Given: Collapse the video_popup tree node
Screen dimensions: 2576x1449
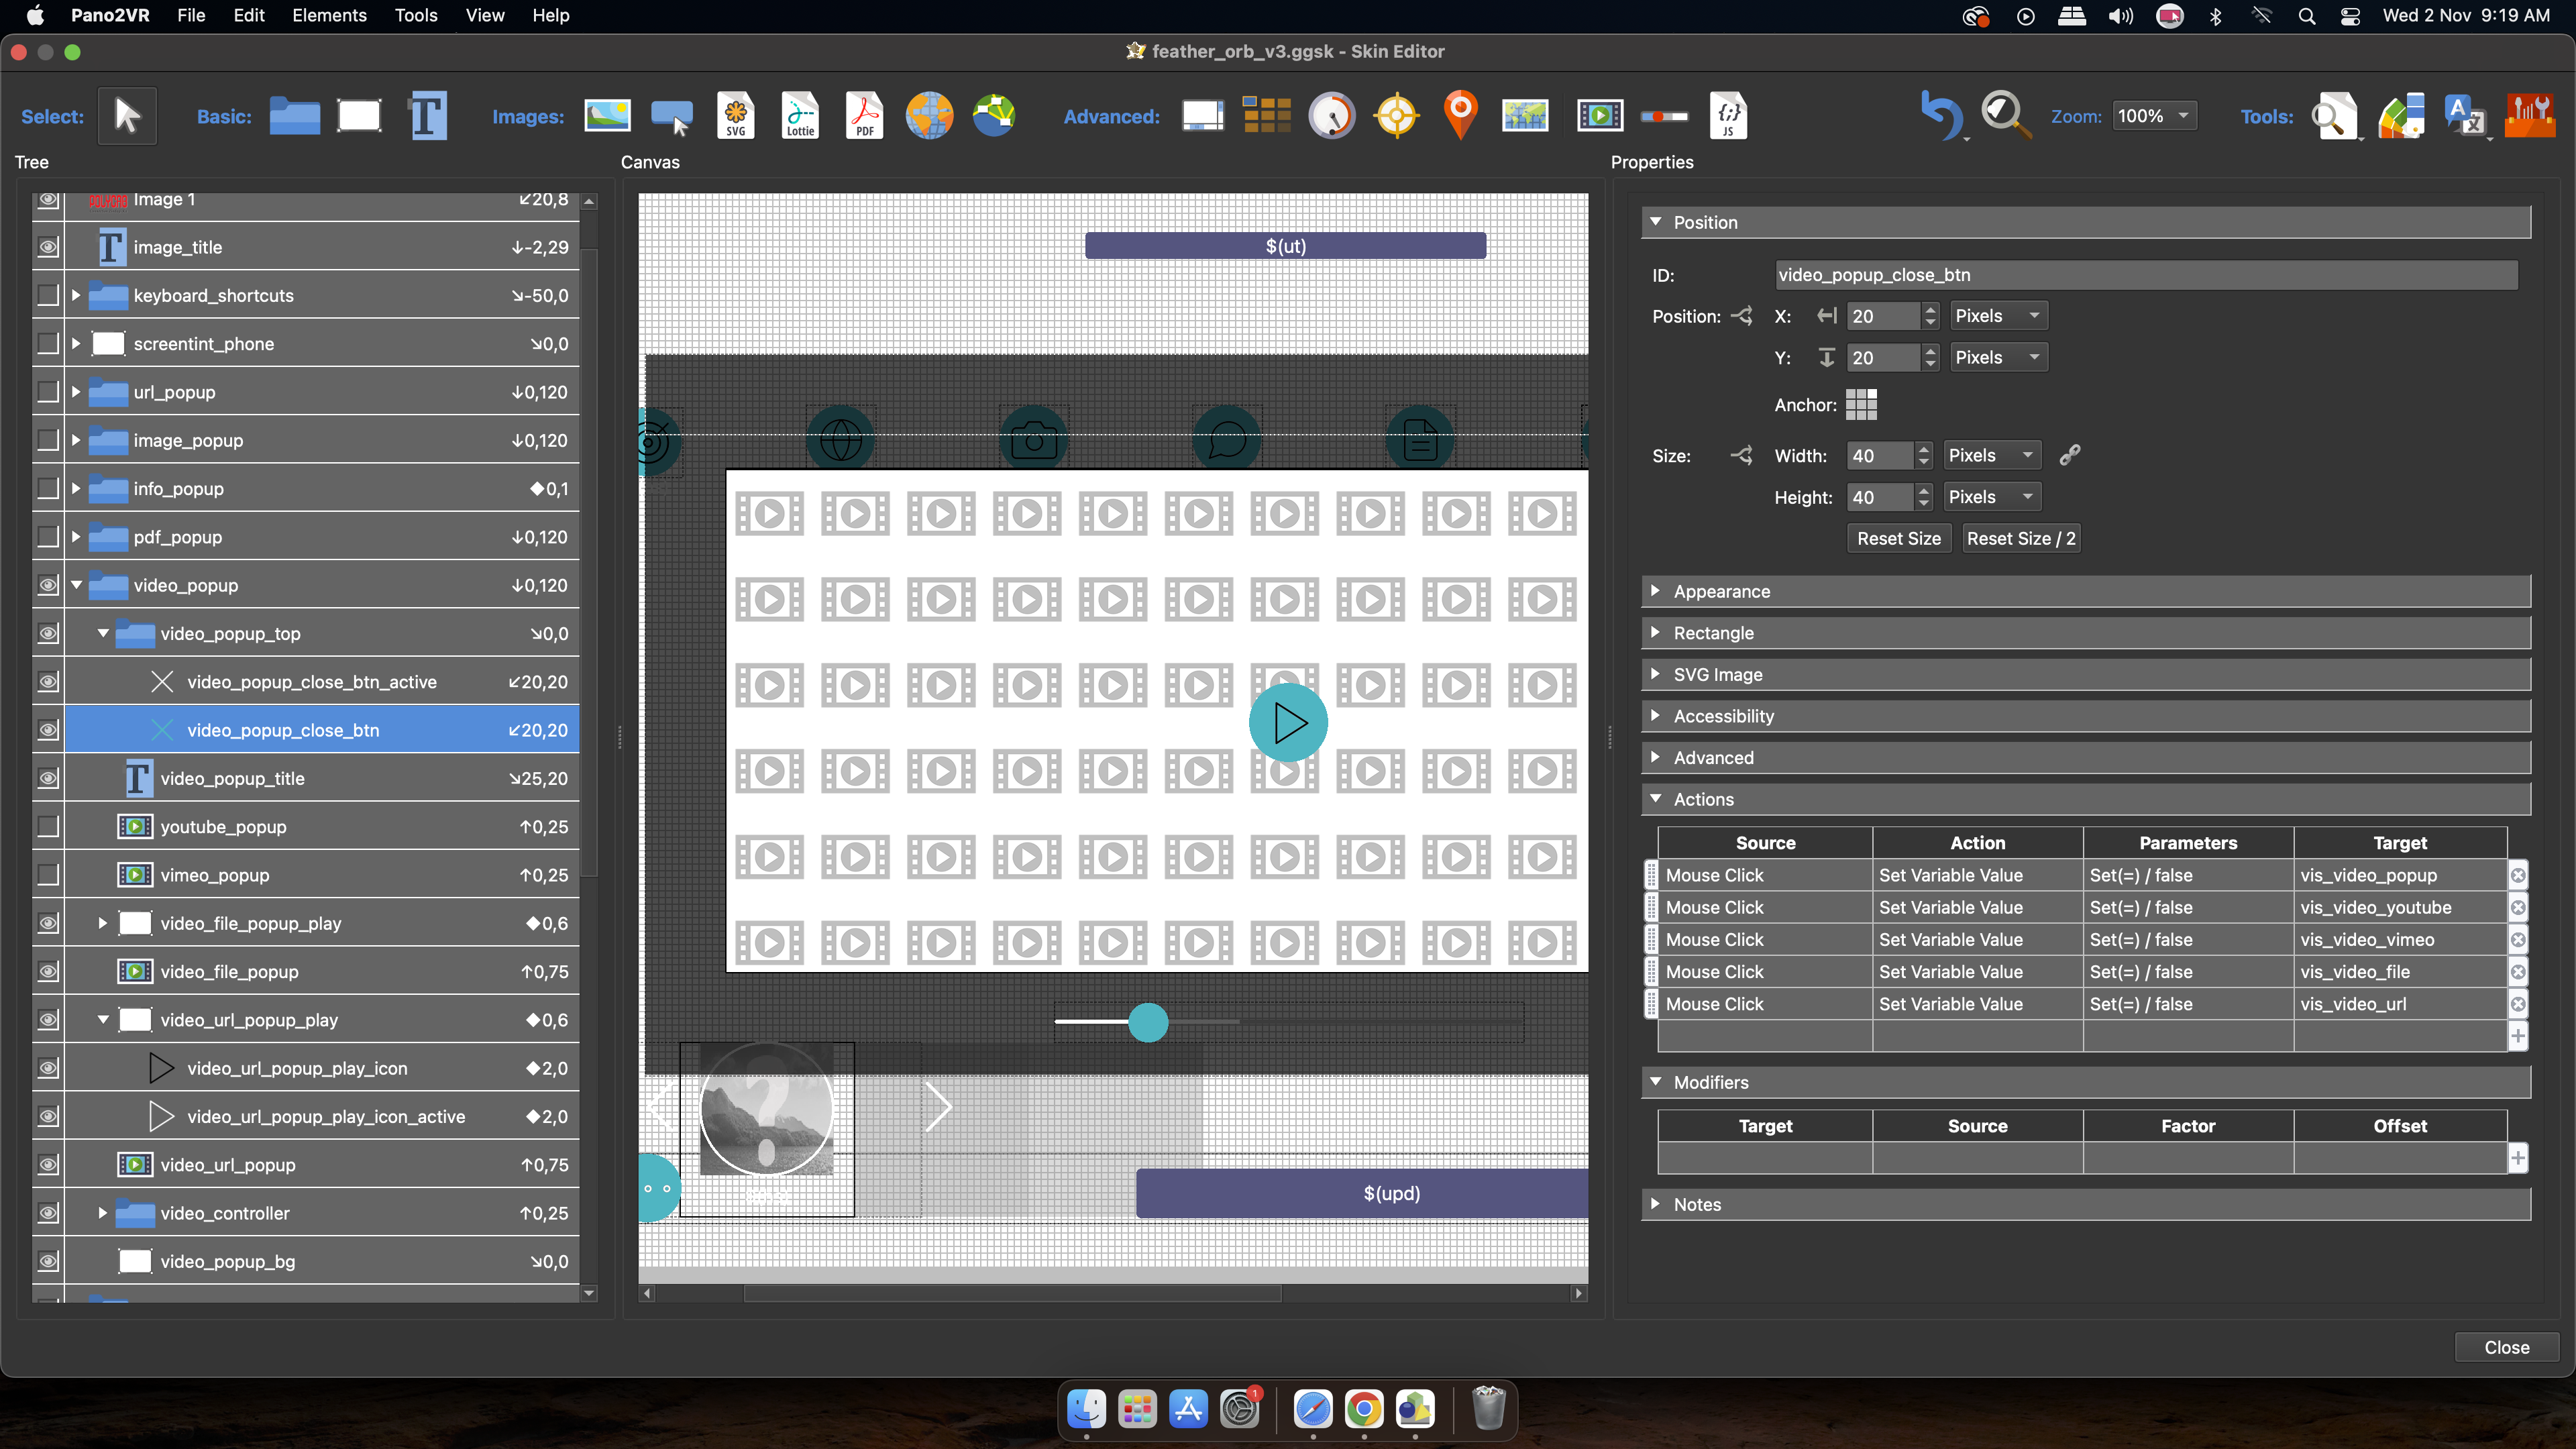Looking at the screenshot, I should (x=76, y=585).
